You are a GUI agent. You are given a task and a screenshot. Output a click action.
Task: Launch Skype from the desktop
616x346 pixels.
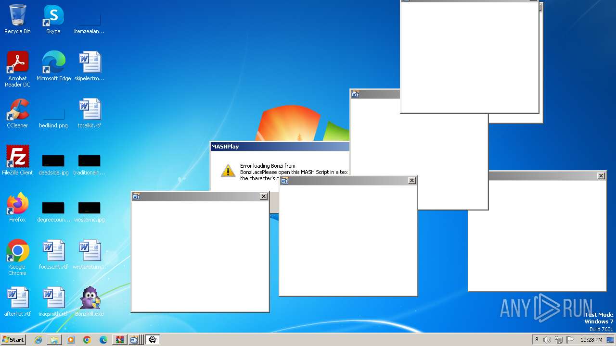(x=53, y=19)
